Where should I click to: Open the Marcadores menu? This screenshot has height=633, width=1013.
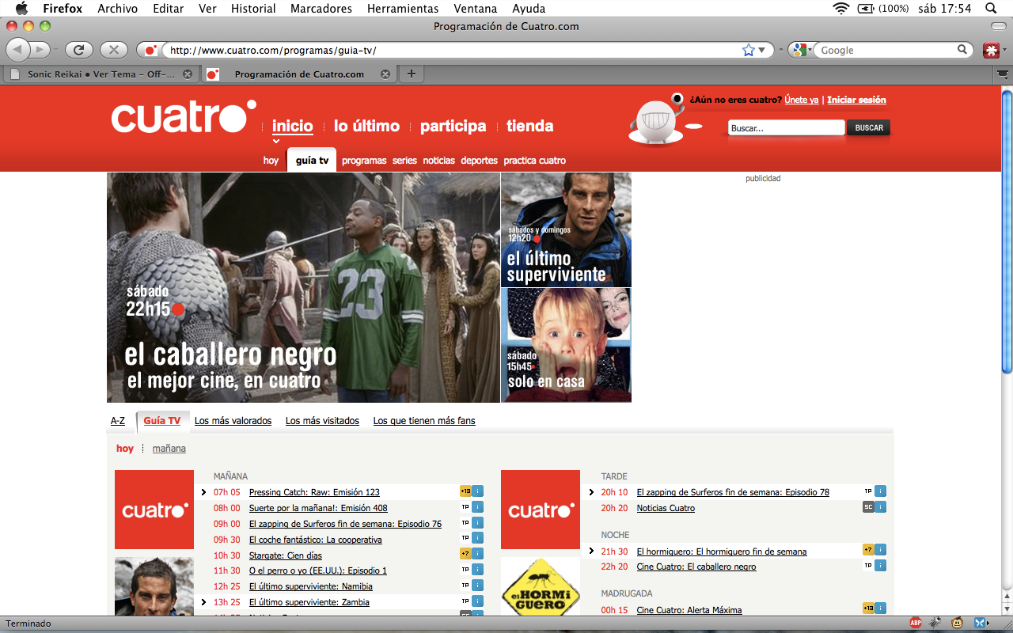321,9
